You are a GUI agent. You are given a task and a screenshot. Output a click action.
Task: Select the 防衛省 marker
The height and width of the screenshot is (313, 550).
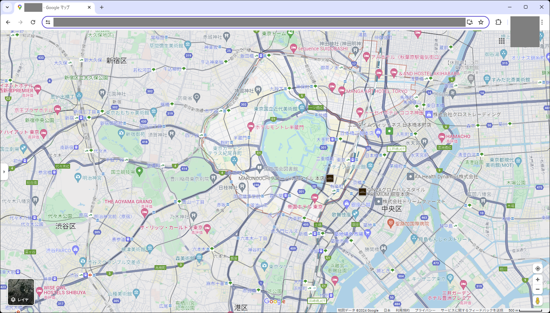pos(197,97)
